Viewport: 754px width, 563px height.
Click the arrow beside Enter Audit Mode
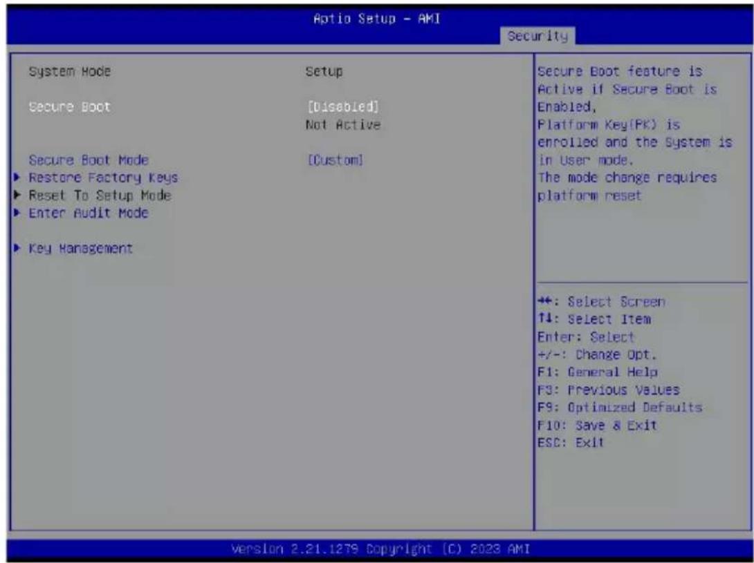tap(17, 213)
